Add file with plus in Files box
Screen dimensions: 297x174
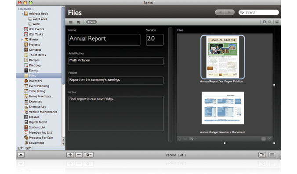click(x=180, y=139)
